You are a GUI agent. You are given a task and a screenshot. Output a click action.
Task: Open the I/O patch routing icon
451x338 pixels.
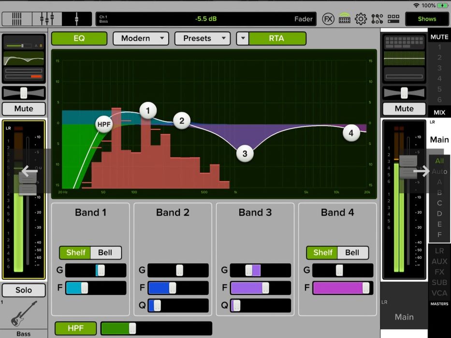click(x=377, y=19)
